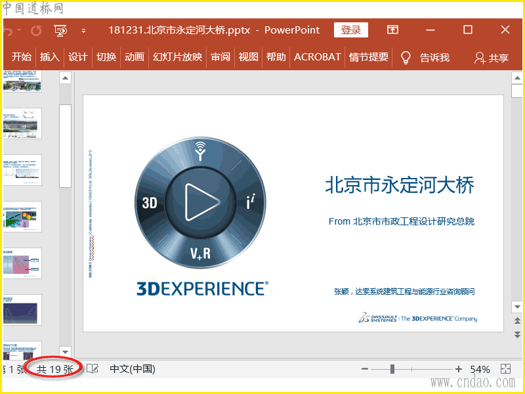Start slideshow from beginning icon
This screenshot has width=525, height=394.
(x=60, y=30)
